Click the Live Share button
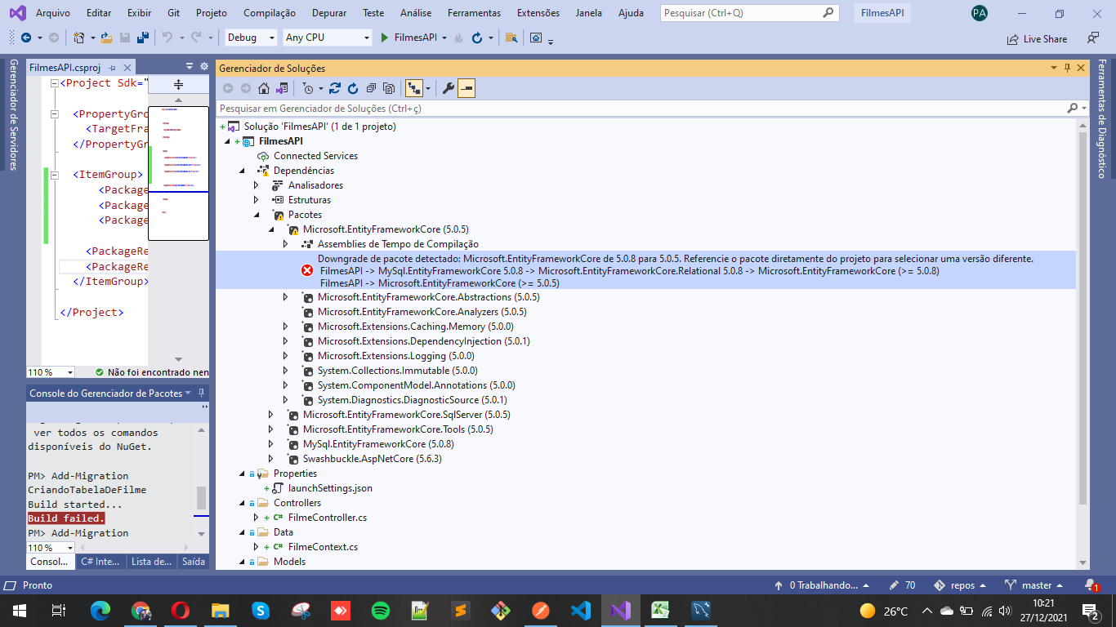1116x627 pixels. (1038, 38)
